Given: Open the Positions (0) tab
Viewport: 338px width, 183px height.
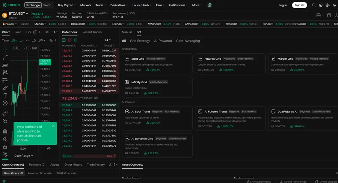Looking at the screenshot, I should coord(37,165).
